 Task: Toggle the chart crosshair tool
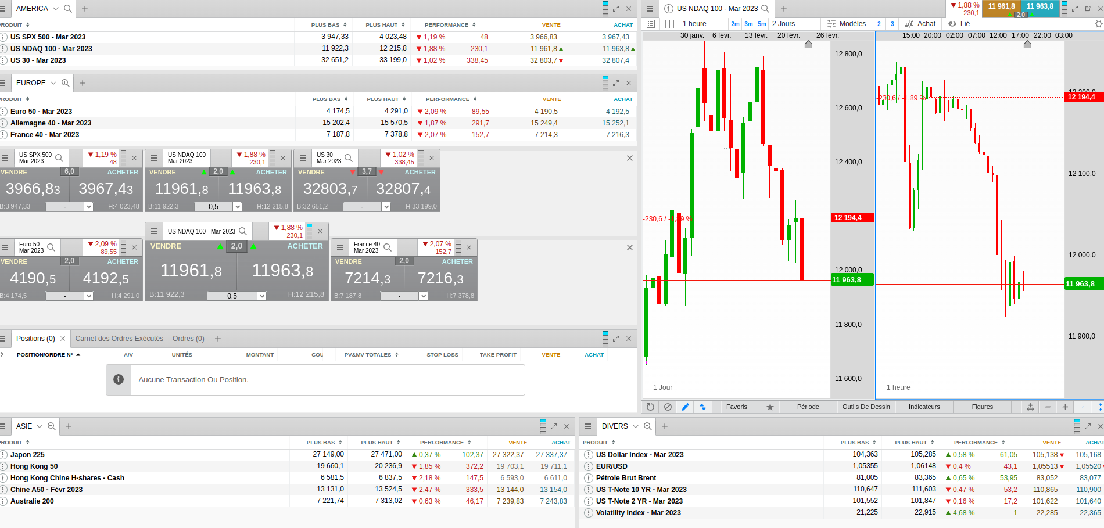click(x=1083, y=407)
